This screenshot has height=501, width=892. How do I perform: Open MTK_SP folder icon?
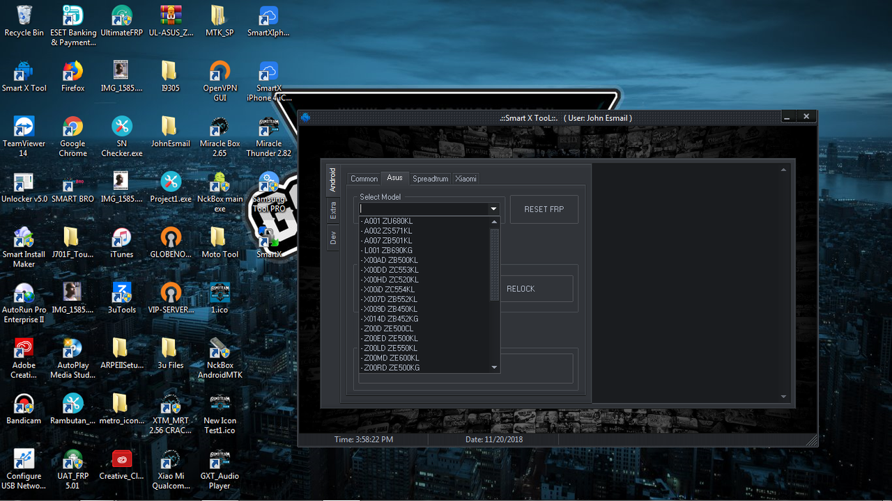[220, 21]
